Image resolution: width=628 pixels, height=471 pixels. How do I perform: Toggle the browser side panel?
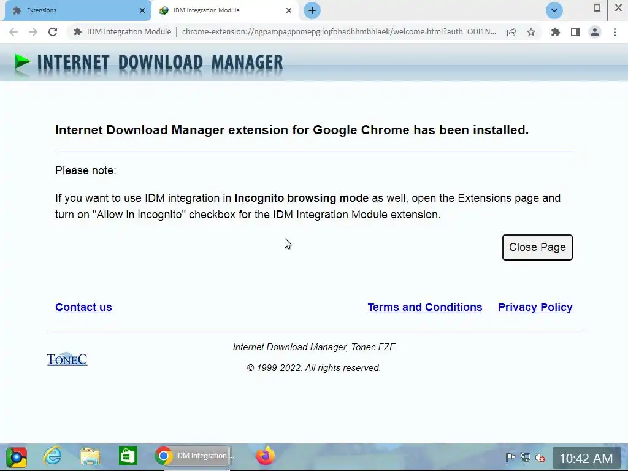point(575,32)
